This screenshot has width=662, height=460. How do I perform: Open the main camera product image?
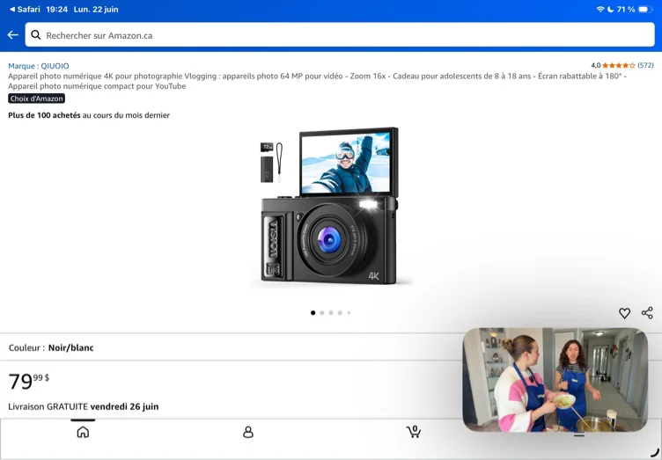[330, 207]
